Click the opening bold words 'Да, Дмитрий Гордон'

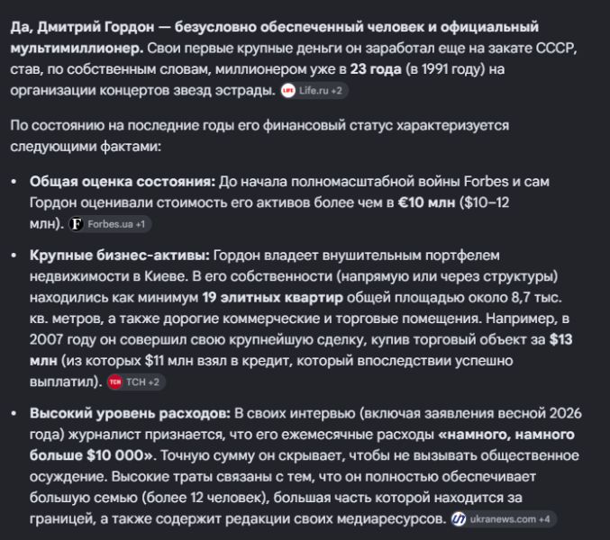coord(82,27)
